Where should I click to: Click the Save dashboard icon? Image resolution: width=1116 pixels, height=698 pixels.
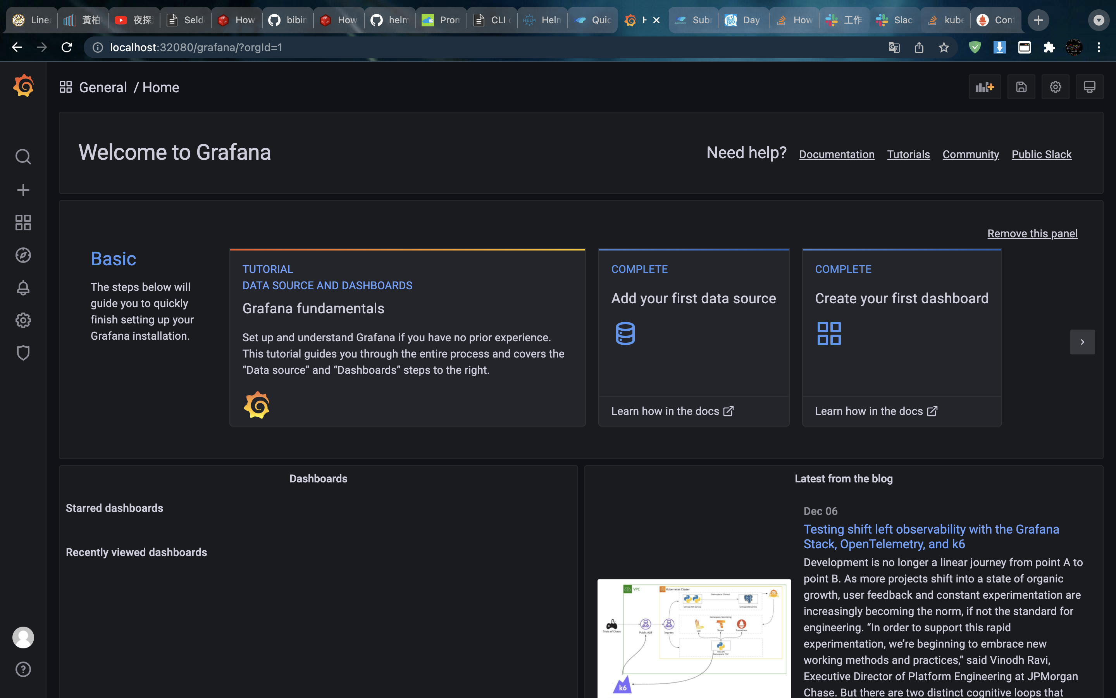(x=1021, y=87)
